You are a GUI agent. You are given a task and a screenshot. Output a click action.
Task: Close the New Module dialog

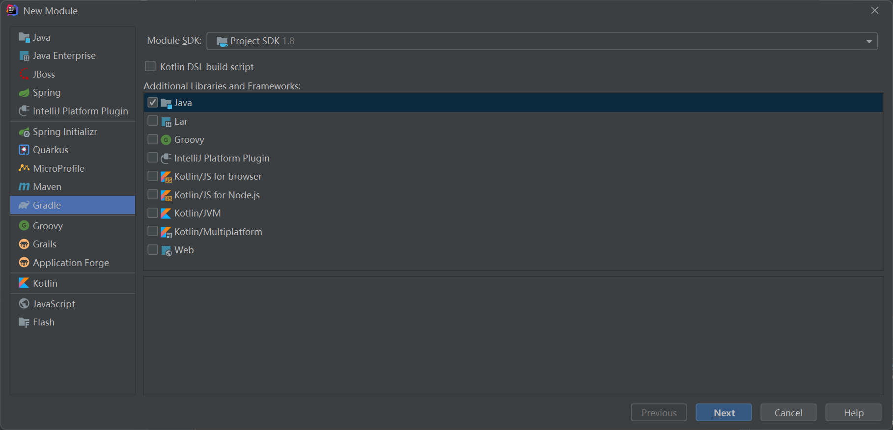coord(875,10)
